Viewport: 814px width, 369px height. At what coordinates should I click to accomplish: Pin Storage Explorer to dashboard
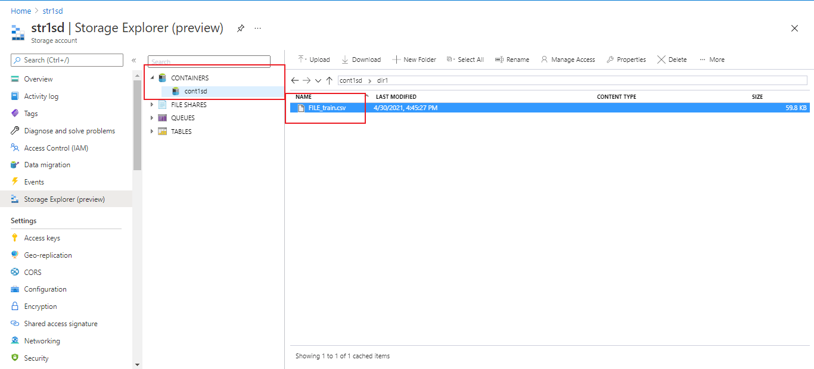pos(240,28)
